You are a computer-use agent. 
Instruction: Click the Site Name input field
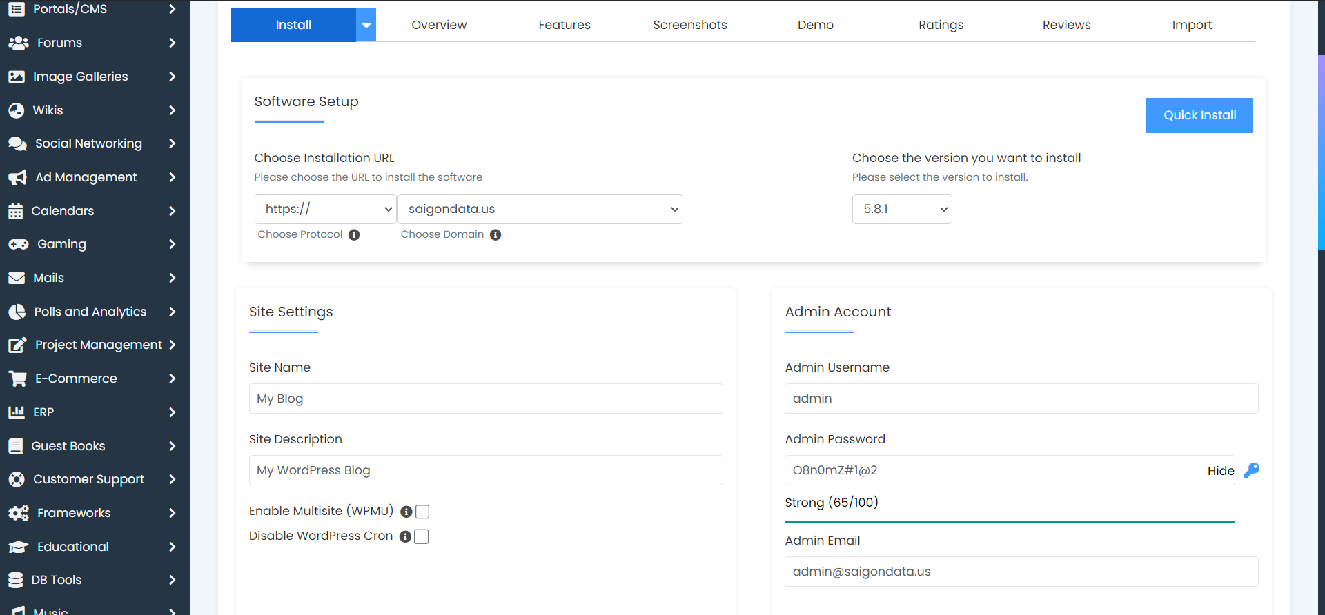click(486, 399)
